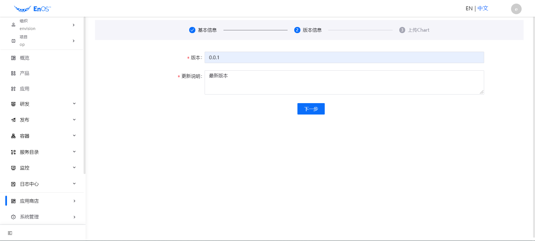The image size is (535, 241).
Task: Click the 容器 container icon
Action: (13, 136)
